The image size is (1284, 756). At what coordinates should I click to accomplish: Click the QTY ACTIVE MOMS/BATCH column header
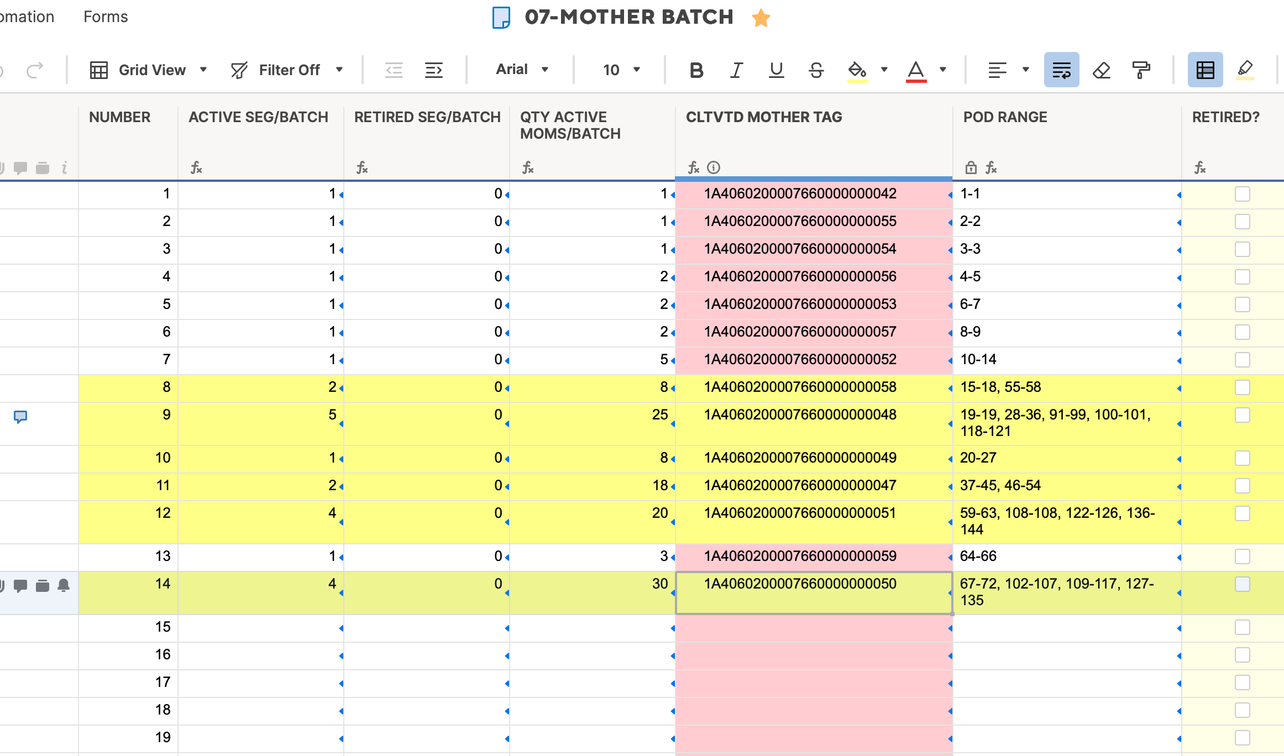570,125
